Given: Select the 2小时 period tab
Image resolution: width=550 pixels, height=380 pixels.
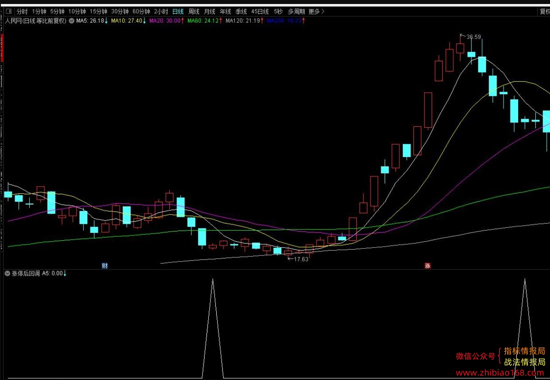Looking at the screenshot, I should [161, 12].
